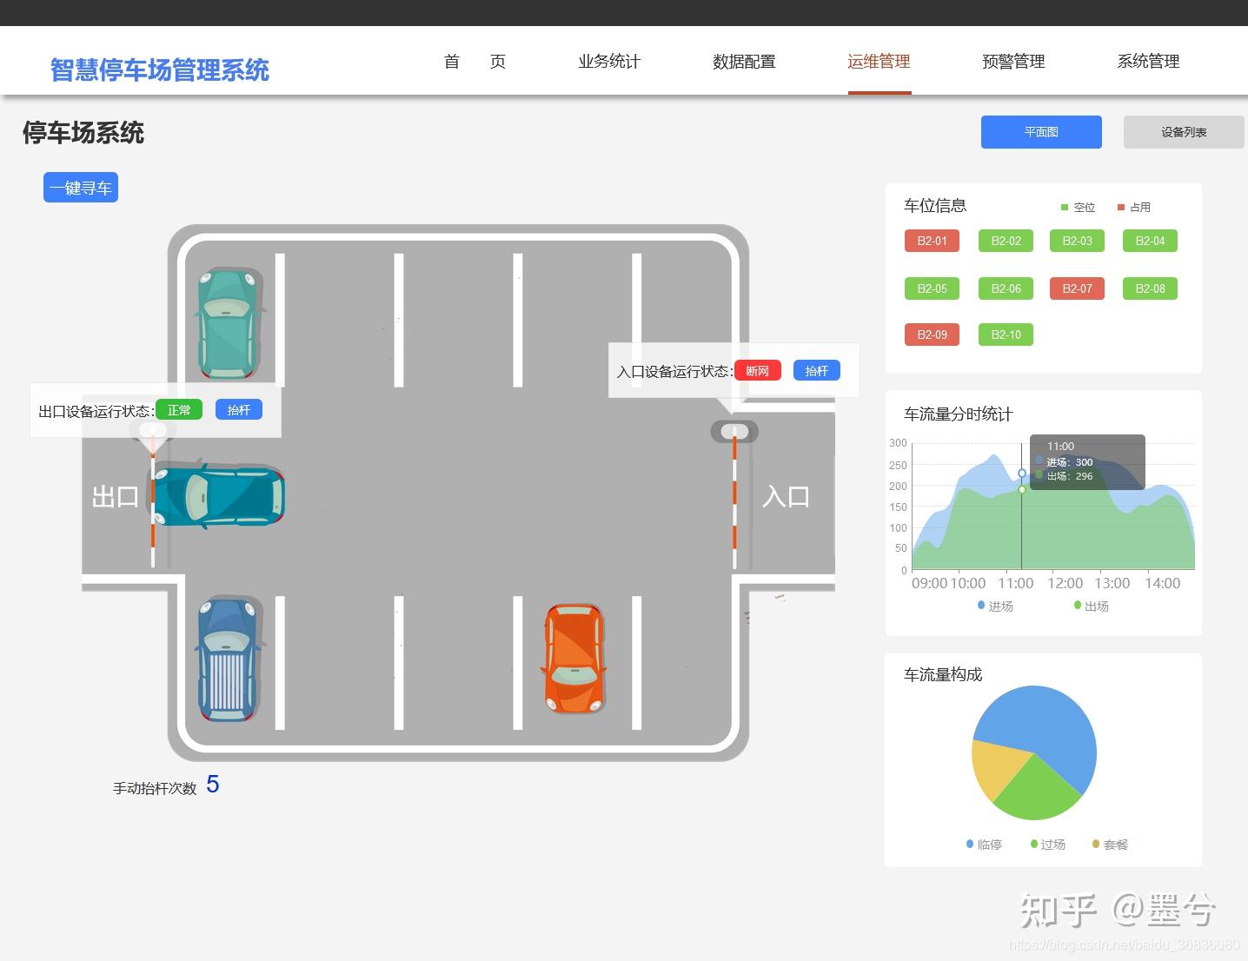1248x961 pixels.
Task: Switch to the 平面图 view
Action: 1041,131
